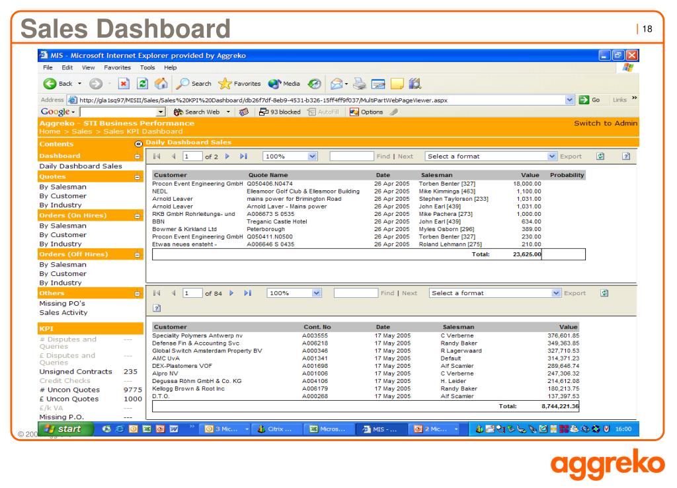
Task: Open Sales Activity report
Action: (63, 312)
